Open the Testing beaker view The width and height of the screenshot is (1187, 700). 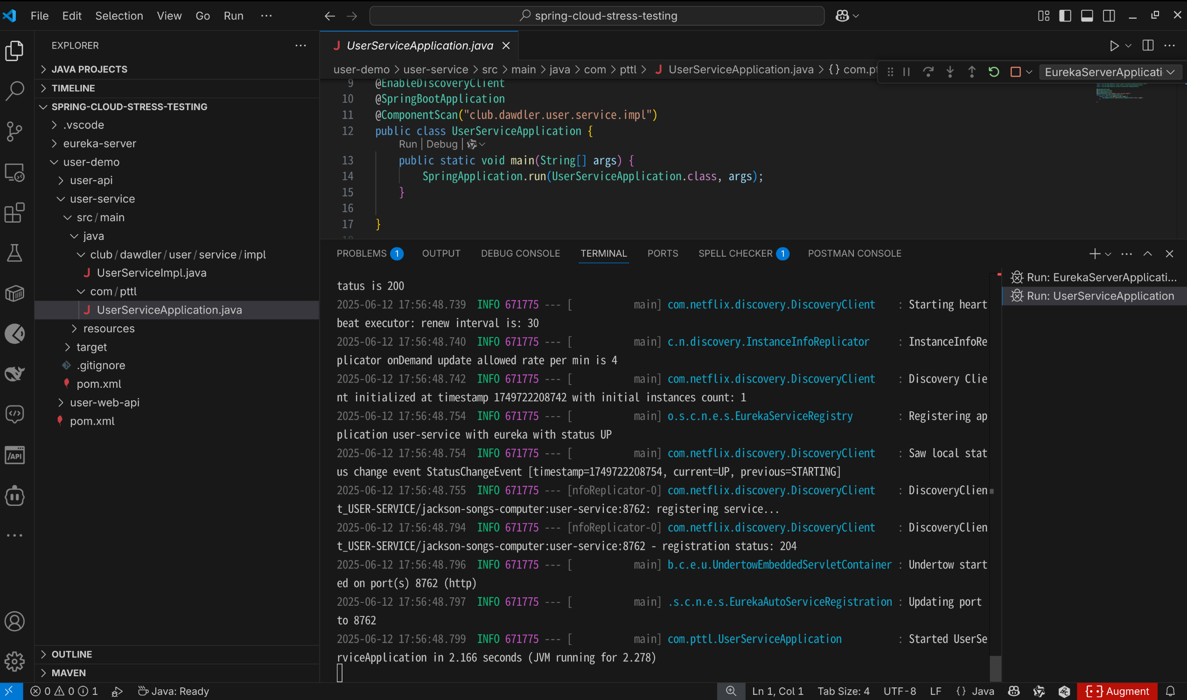coord(14,253)
